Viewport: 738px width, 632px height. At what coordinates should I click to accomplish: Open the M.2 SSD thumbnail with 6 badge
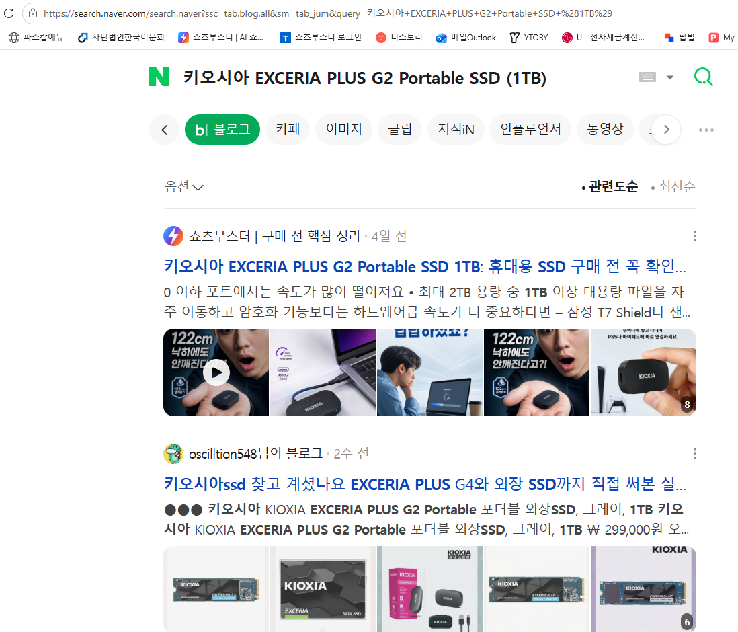[x=643, y=589]
